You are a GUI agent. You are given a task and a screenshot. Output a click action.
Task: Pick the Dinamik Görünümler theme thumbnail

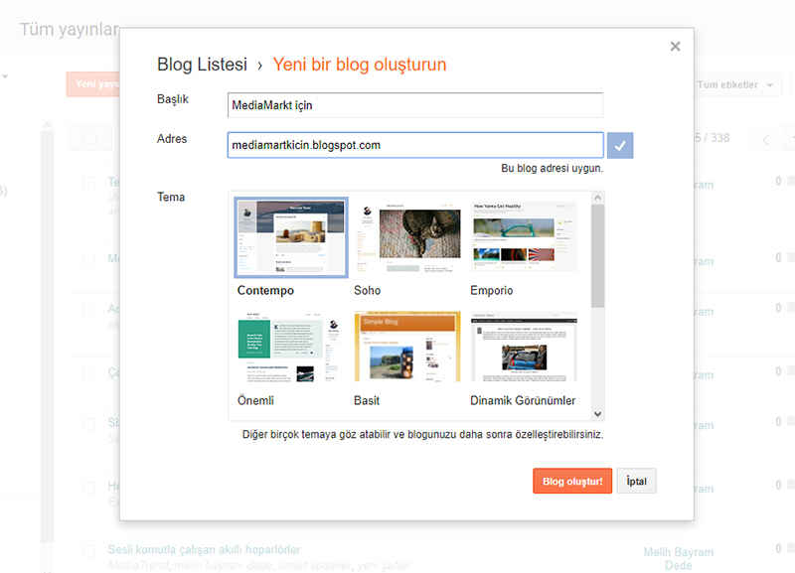(524, 348)
